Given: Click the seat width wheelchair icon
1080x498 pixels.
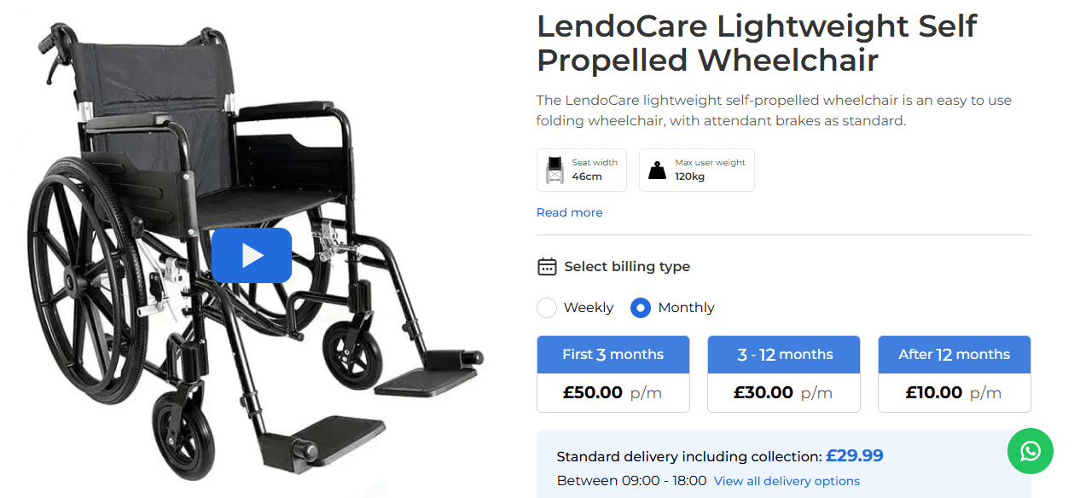Looking at the screenshot, I should (x=555, y=171).
